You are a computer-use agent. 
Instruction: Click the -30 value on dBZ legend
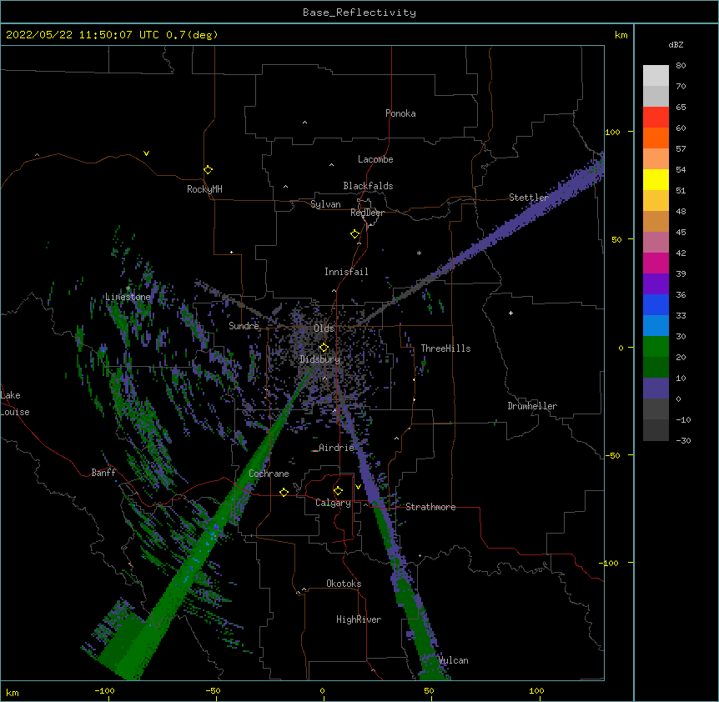(x=683, y=441)
